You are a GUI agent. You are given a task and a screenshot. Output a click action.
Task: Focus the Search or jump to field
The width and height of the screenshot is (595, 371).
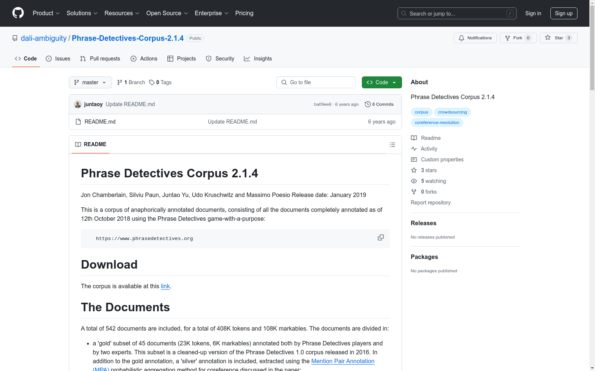pos(457,13)
